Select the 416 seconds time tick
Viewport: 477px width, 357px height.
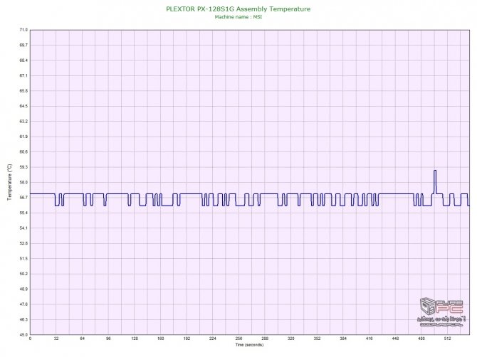pos(369,339)
